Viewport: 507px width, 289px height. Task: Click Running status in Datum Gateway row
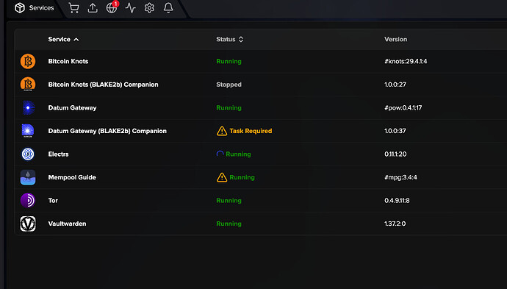229,108
